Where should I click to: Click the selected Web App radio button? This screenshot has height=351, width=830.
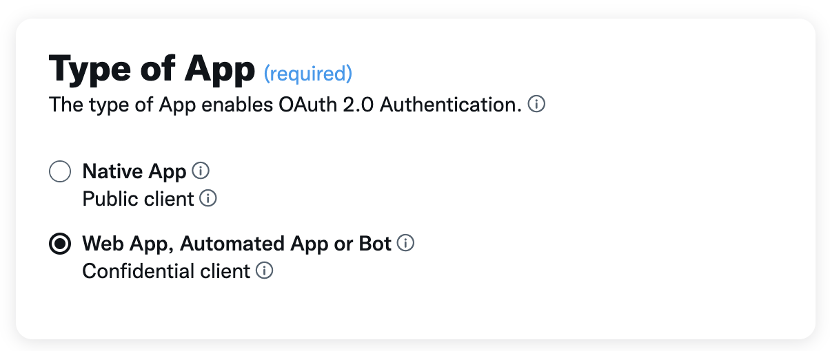[x=60, y=244]
